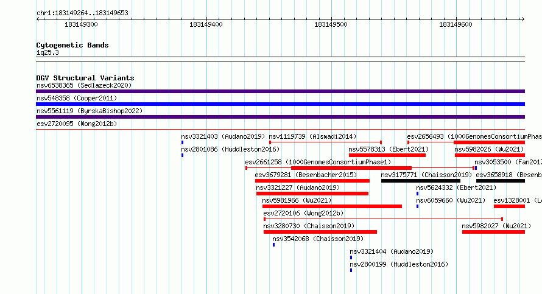The width and height of the screenshot is (542, 294).
Task: Click the red esv1328001 variant bar
Action: click(x=510, y=206)
